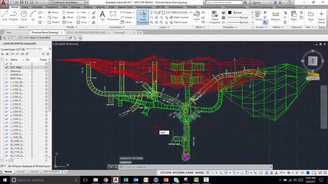Use the Mirror tool

[68, 17]
